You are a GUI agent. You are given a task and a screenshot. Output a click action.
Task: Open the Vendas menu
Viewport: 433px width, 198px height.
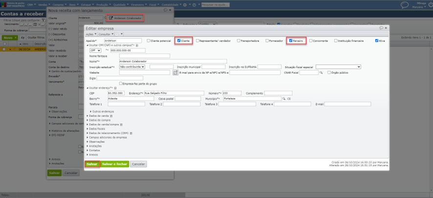[x=44, y=5]
